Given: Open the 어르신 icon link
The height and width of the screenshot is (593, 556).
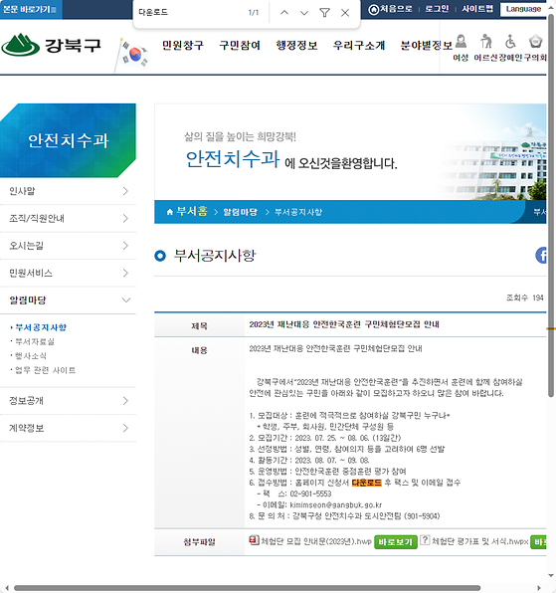Looking at the screenshot, I should [485, 48].
